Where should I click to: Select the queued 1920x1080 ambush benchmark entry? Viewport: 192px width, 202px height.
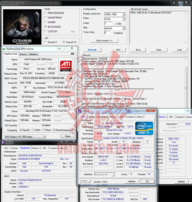tap(151, 13)
